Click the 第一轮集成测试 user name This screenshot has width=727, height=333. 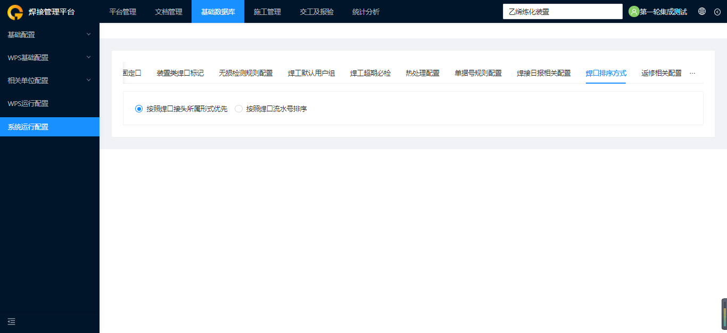663,12
